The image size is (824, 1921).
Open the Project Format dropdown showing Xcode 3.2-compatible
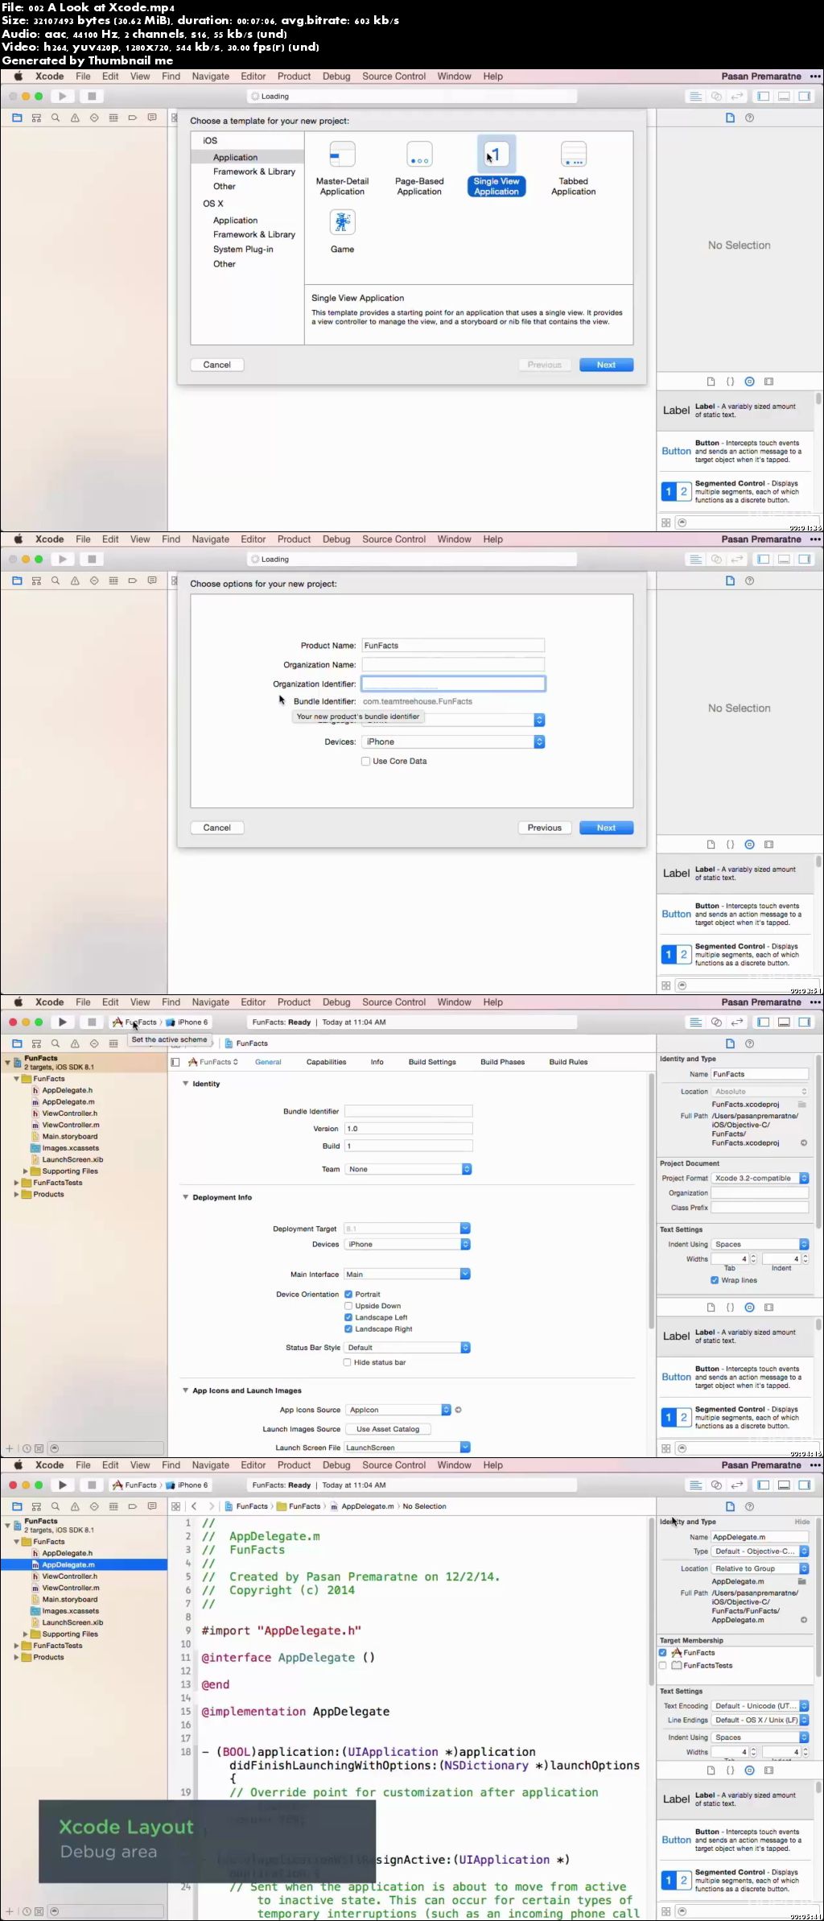pos(760,1178)
